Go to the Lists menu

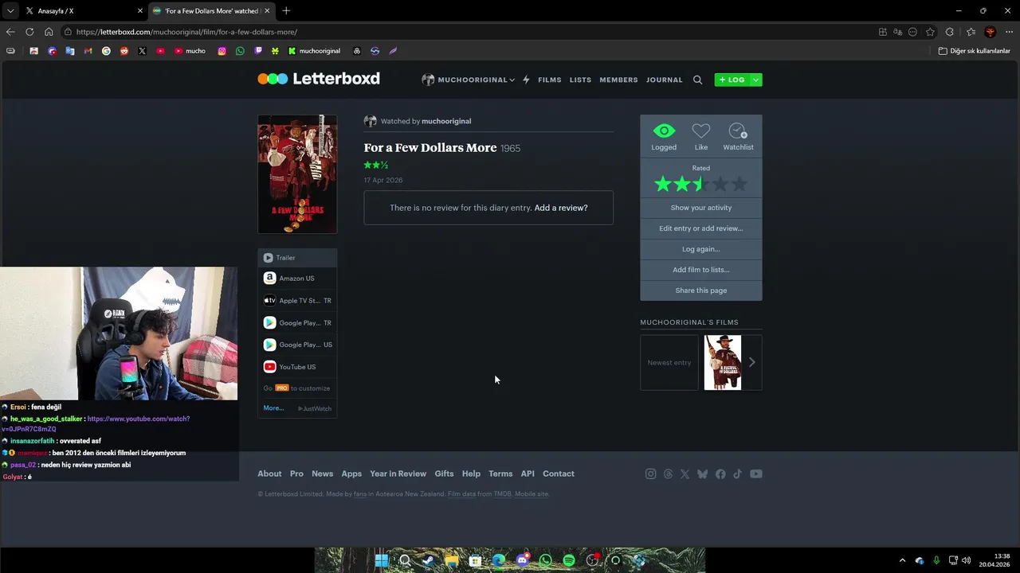(x=580, y=80)
